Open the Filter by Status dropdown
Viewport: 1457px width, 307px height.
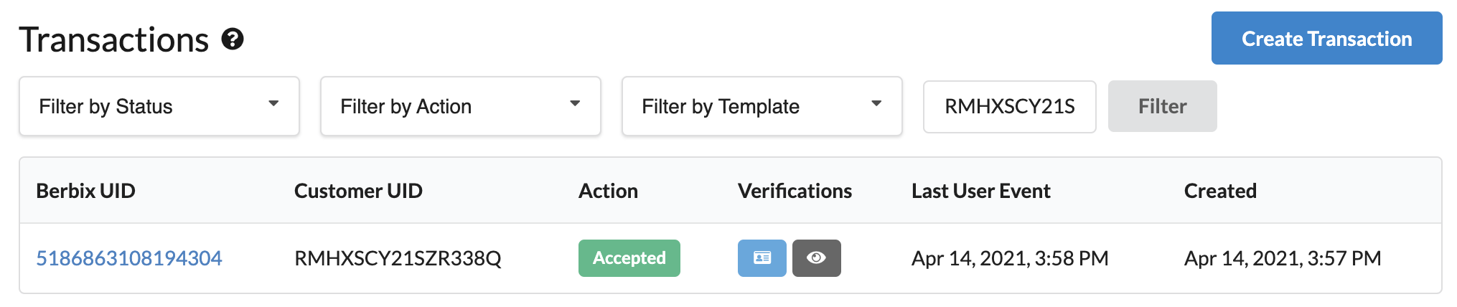point(159,106)
